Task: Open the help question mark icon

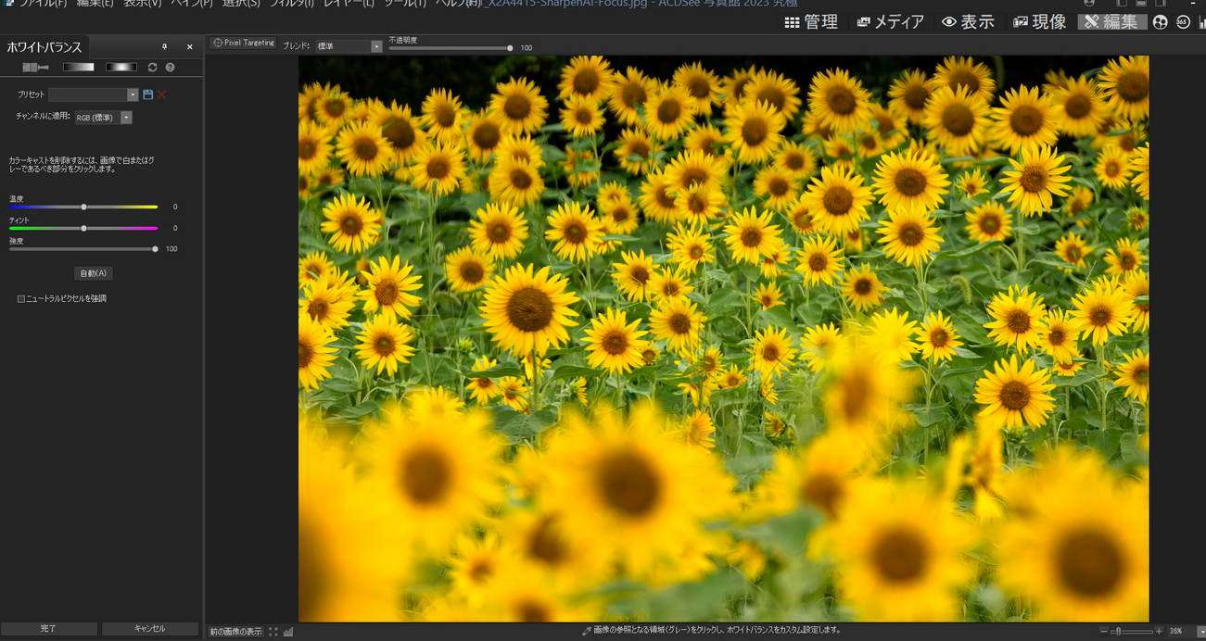Action: (170, 68)
